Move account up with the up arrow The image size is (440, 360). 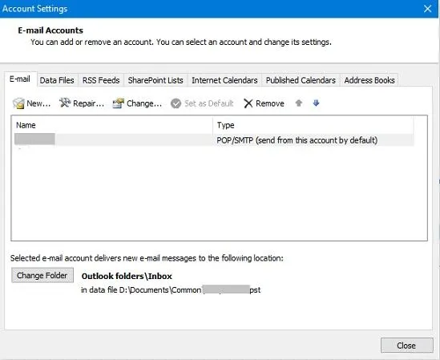click(x=299, y=103)
